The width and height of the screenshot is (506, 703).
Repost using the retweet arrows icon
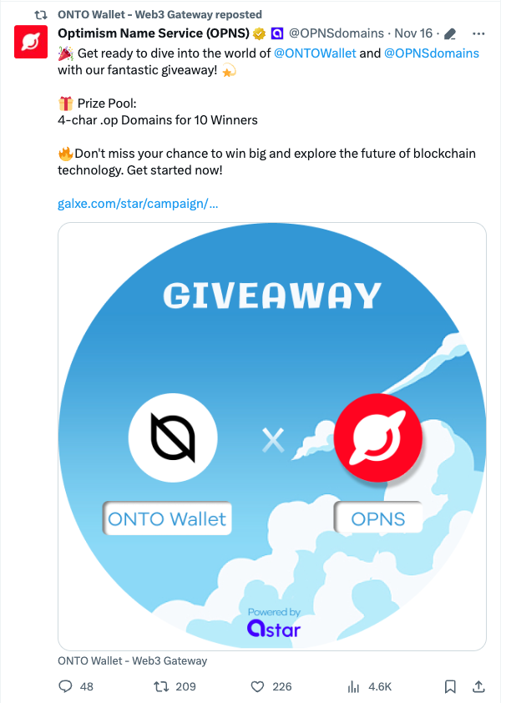pos(161,686)
